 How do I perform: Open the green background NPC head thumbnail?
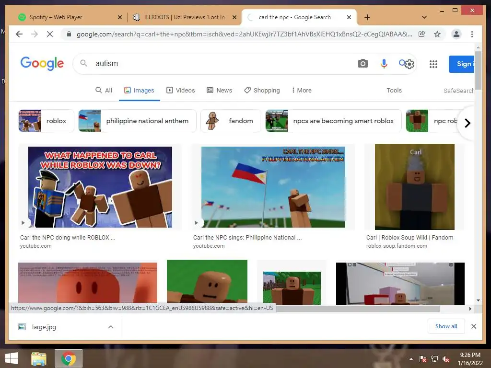pyautogui.click(x=207, y=282)
